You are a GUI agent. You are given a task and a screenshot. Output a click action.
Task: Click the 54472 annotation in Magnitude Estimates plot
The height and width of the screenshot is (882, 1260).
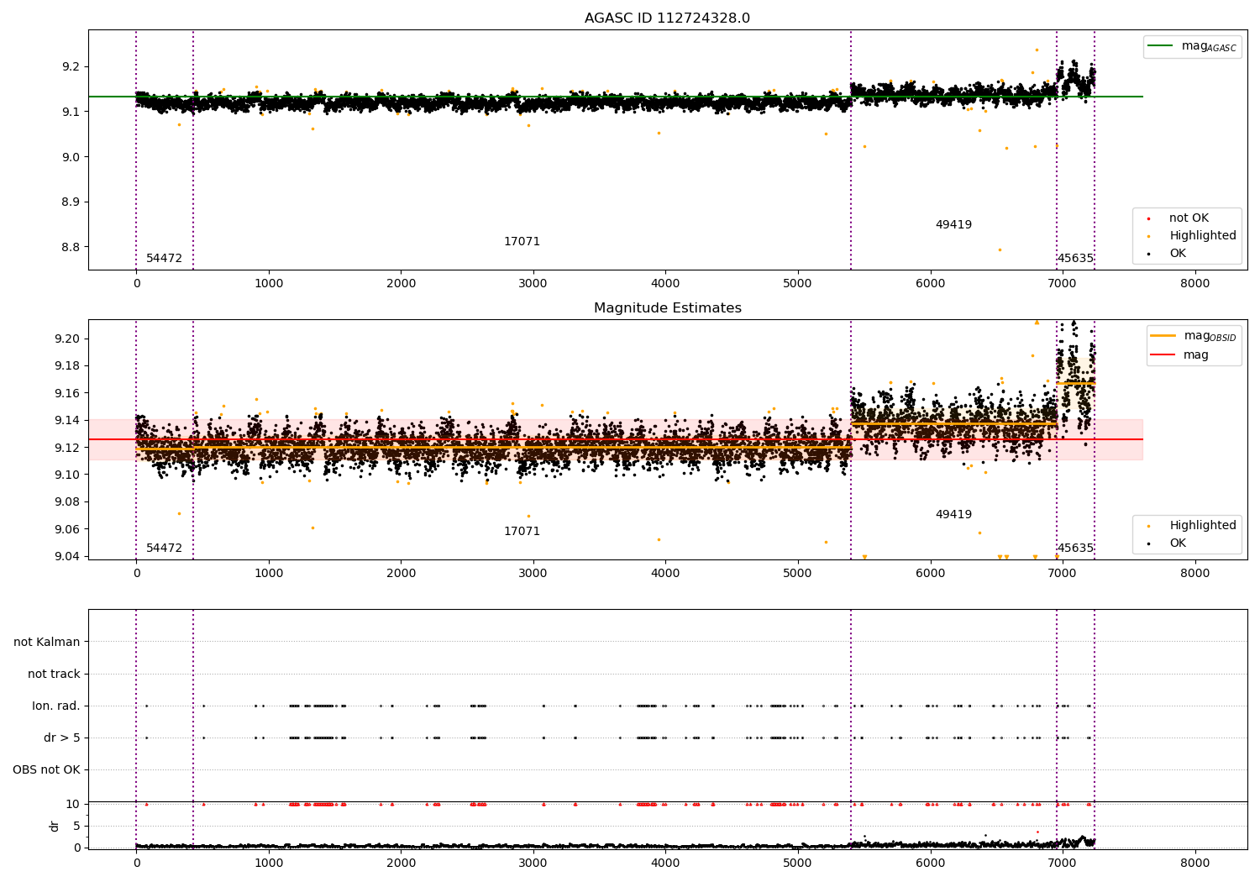coord(164,549)
